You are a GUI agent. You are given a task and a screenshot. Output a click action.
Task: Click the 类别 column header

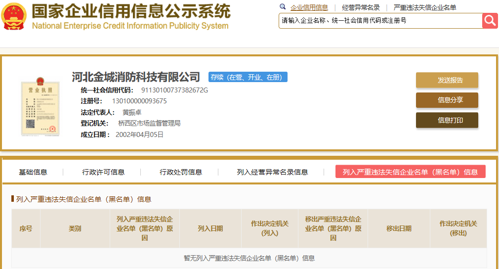coord(75,228)
